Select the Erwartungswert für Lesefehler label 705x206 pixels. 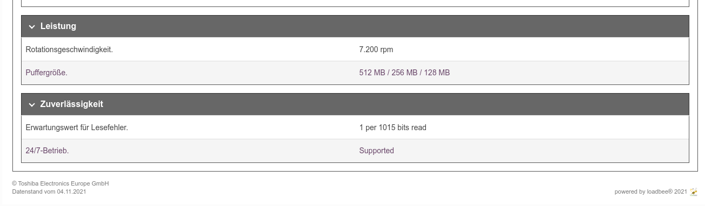click(77, 127)
